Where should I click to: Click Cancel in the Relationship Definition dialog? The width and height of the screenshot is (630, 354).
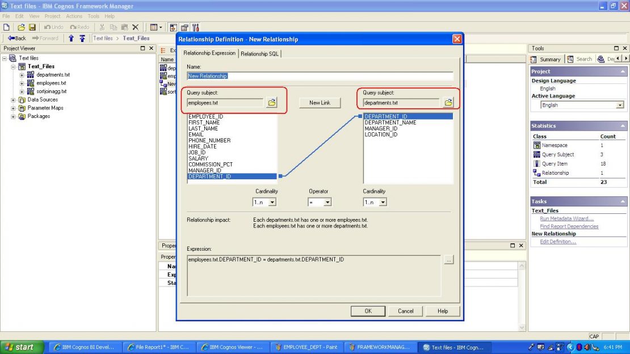405,311
